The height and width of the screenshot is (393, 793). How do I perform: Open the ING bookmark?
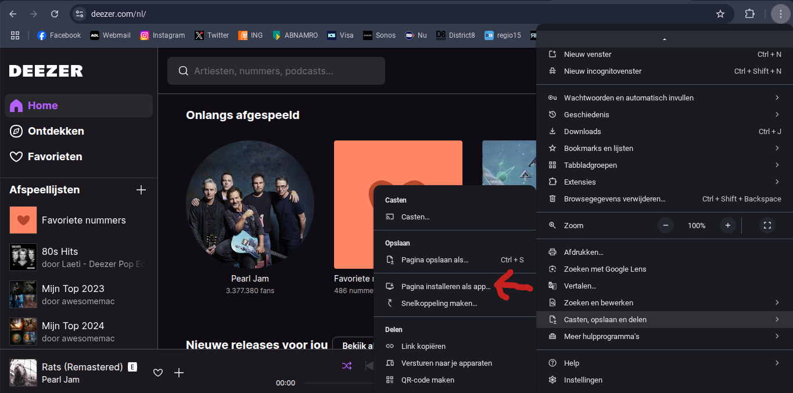(x=250, y=35)
